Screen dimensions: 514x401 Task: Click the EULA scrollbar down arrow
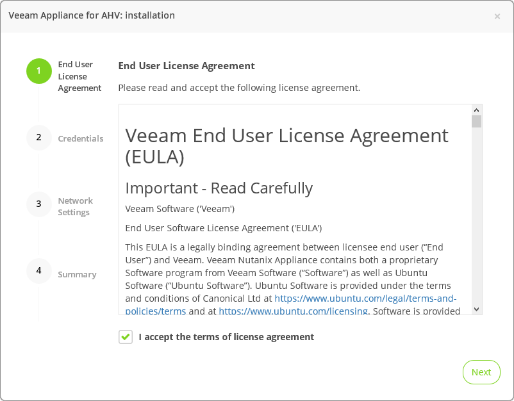pos(476,309)
